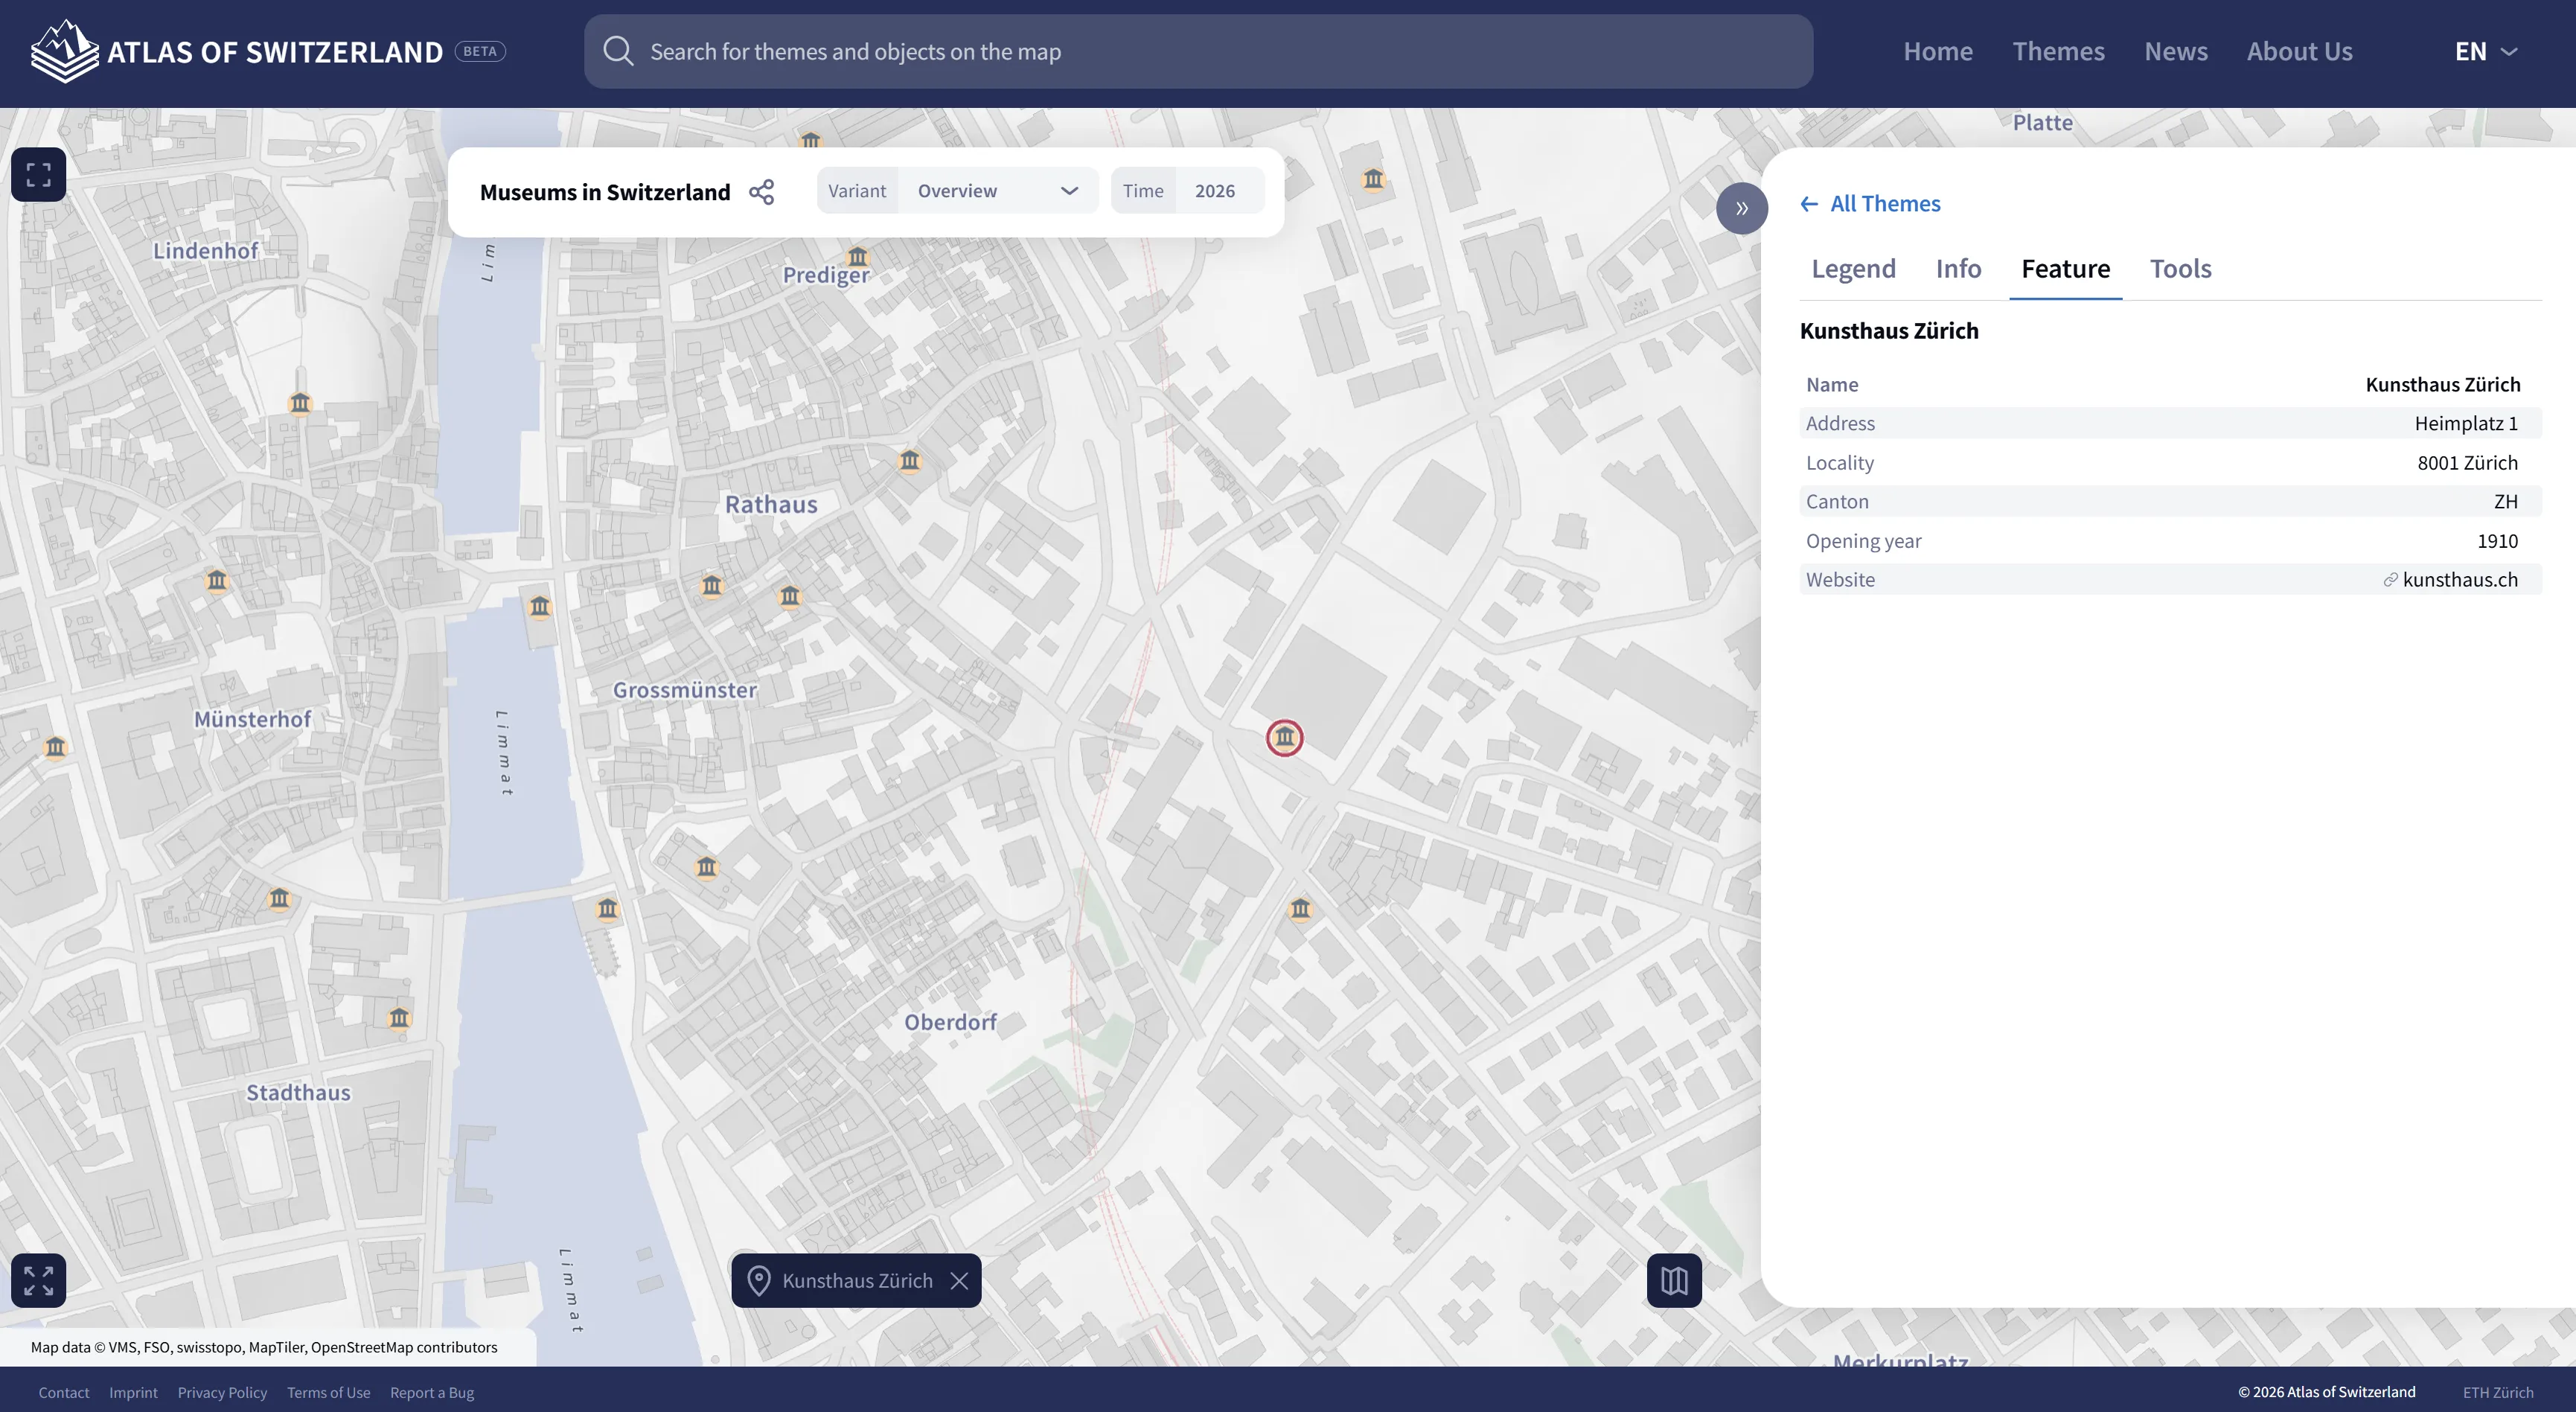Click the museum marker west of Münsterhof

(x=55, y=747)
